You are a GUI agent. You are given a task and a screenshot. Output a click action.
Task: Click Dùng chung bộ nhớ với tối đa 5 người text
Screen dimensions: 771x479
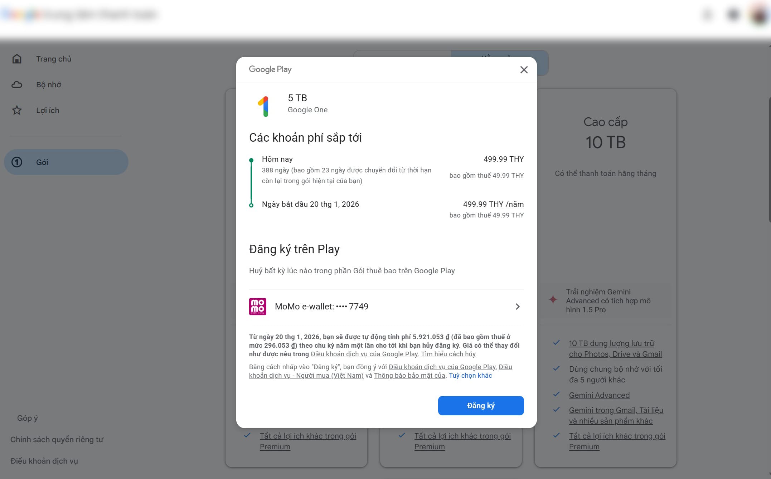click(616, 375)
